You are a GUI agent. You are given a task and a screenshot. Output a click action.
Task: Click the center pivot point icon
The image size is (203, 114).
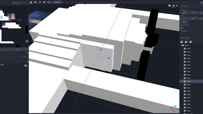point(182,28)
